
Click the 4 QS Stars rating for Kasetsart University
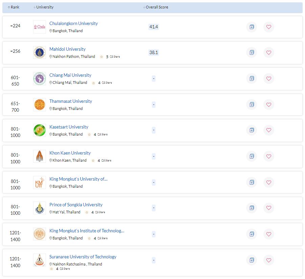[x=98, y=135]
